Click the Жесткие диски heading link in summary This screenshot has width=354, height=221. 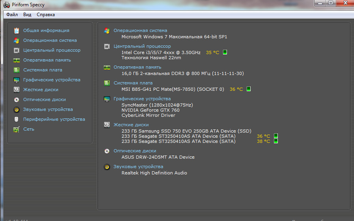tap(131, 125)
